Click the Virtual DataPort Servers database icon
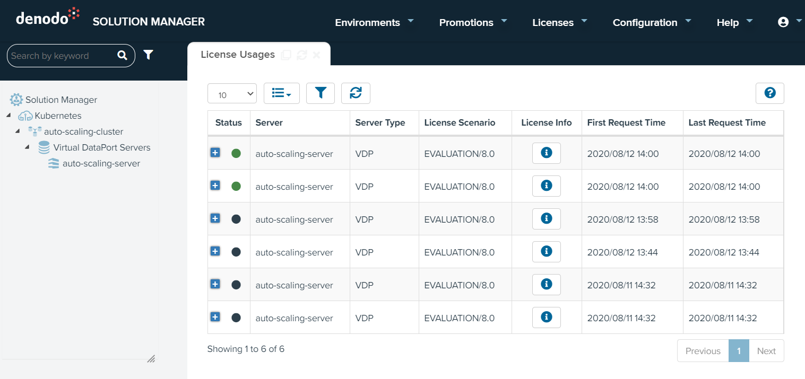 click(x=44, y=147)
